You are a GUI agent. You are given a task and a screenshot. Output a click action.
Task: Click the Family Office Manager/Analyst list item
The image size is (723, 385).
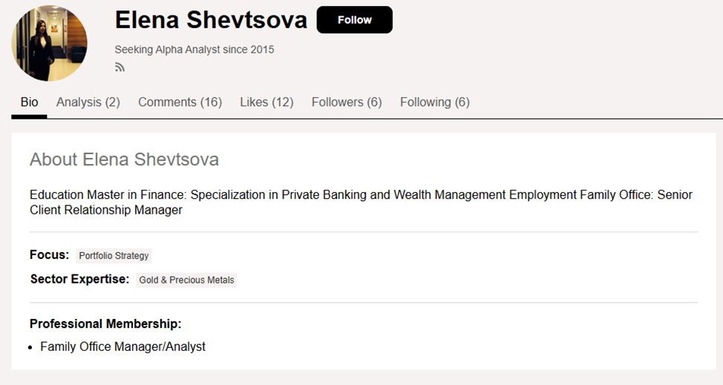tap(122, 346)
